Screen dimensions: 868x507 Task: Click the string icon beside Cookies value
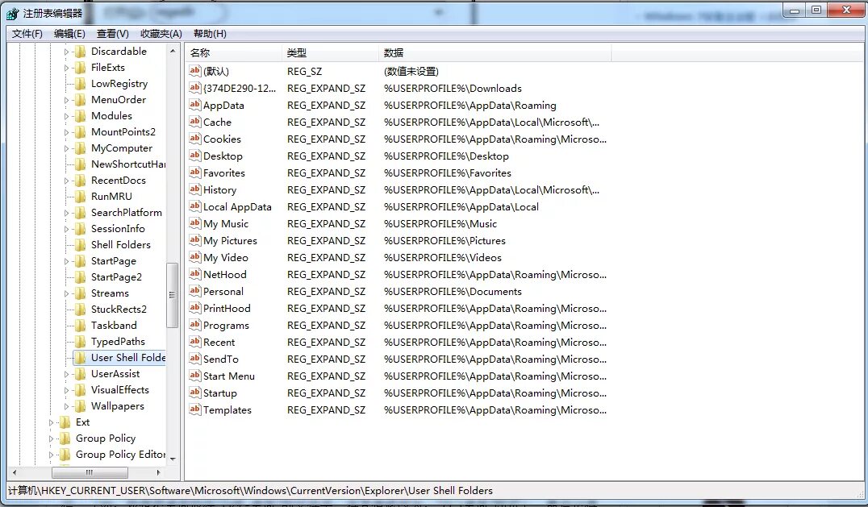pos(194,138)
